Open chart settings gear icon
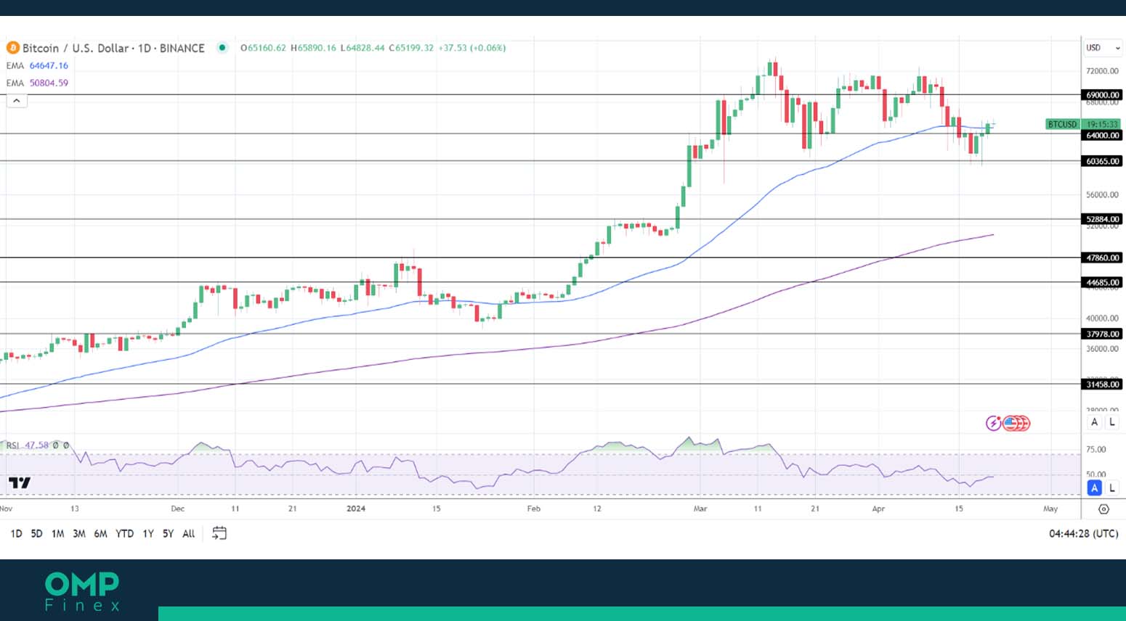This screenshot has width=1126, height=621. [x=1103, y=509]
